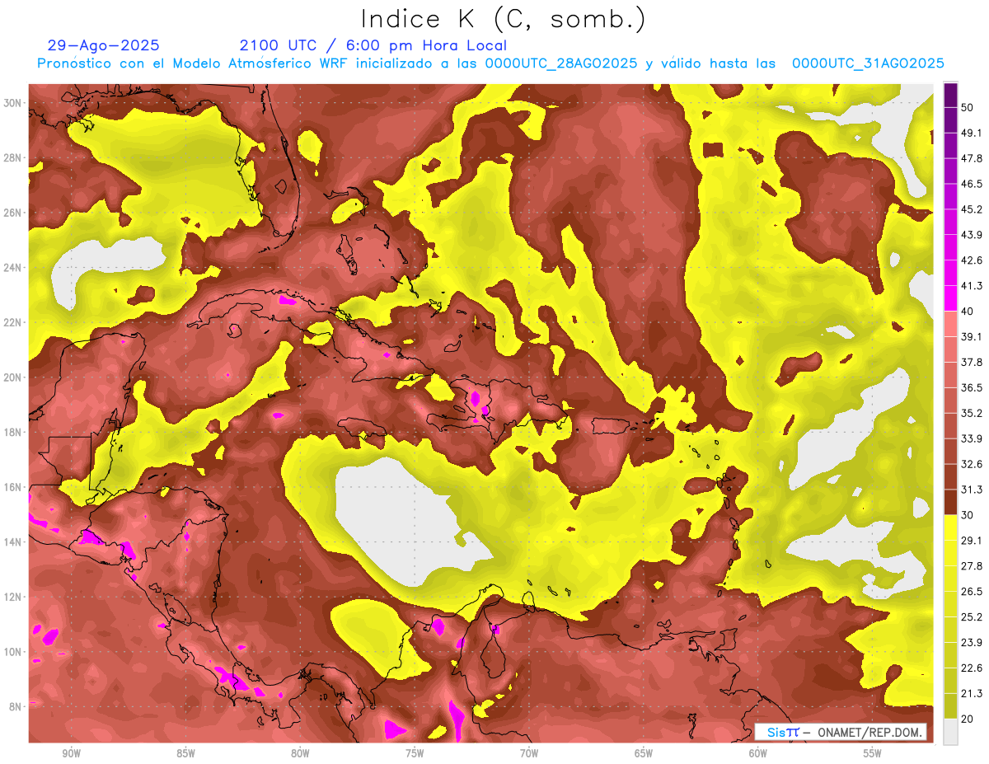
Task: Click the colorbar value "41.3"
Action: tap(972, 286)
